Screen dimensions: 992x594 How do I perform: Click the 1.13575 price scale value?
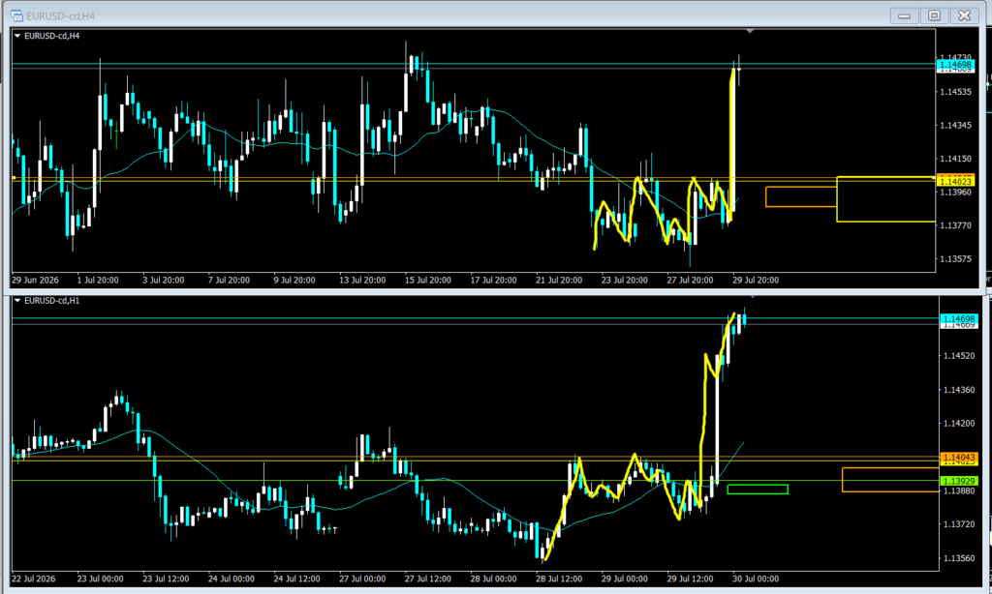point(955,259)
